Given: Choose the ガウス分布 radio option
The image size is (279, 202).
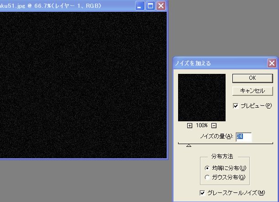Looking at the screenshot, I should coord(208,177).
